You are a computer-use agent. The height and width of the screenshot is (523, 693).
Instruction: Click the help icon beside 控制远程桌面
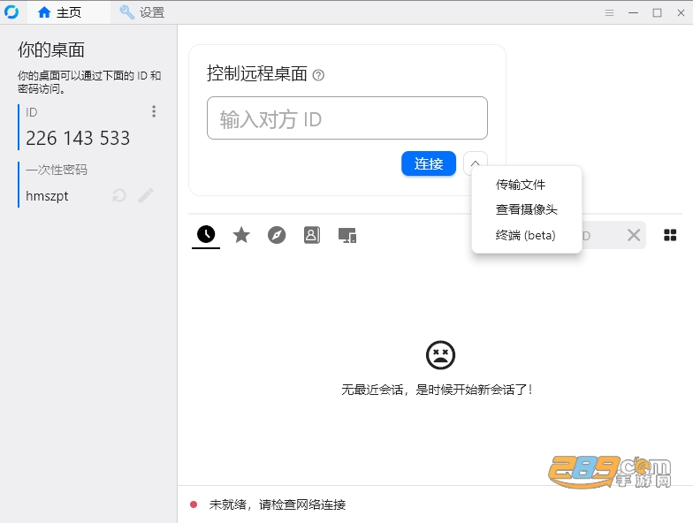point(318,75)
